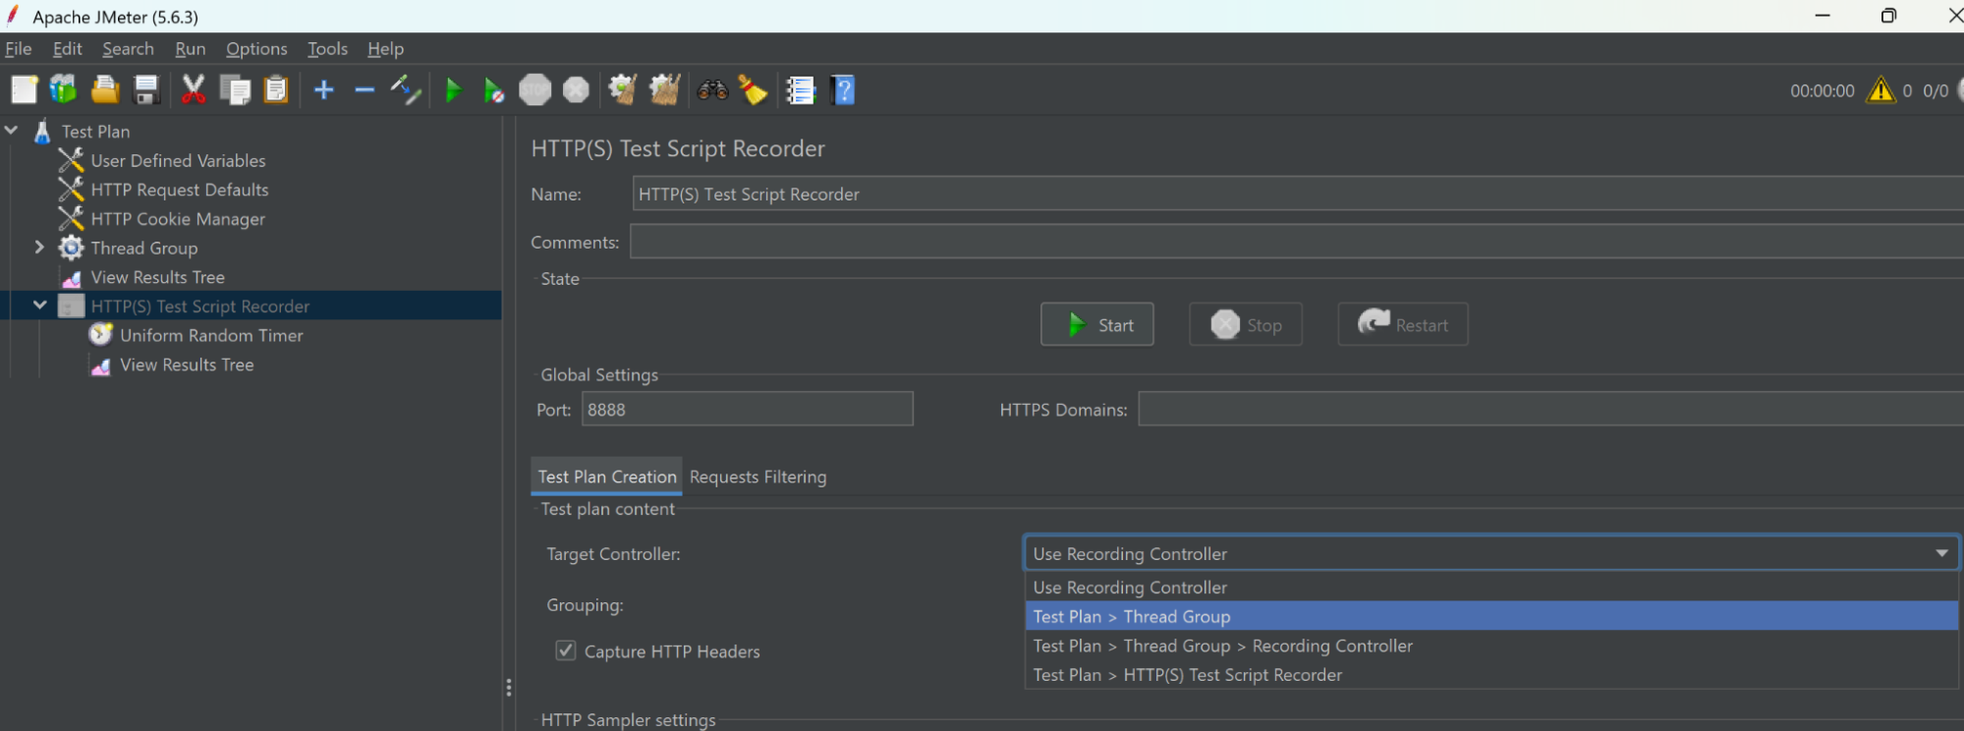This screenshot has height=731, width=1964.
Task: Click the Reset search icon
Action: point(754,90)
